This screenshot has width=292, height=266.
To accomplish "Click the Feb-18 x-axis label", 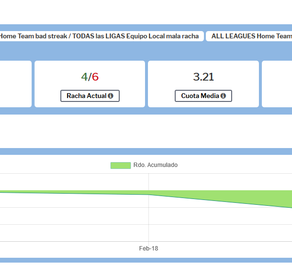I will [148, 249].
